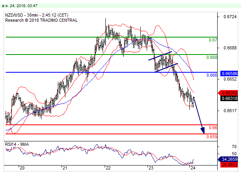Click the red 0.66368 price tag
The height and width of the screenshot is (175, 241).
pos(228,93)
